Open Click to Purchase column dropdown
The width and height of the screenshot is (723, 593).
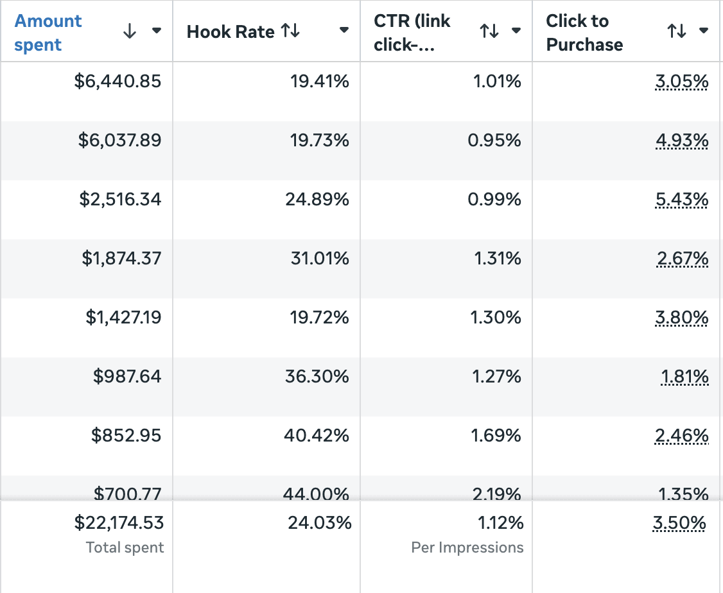point(704,31)
